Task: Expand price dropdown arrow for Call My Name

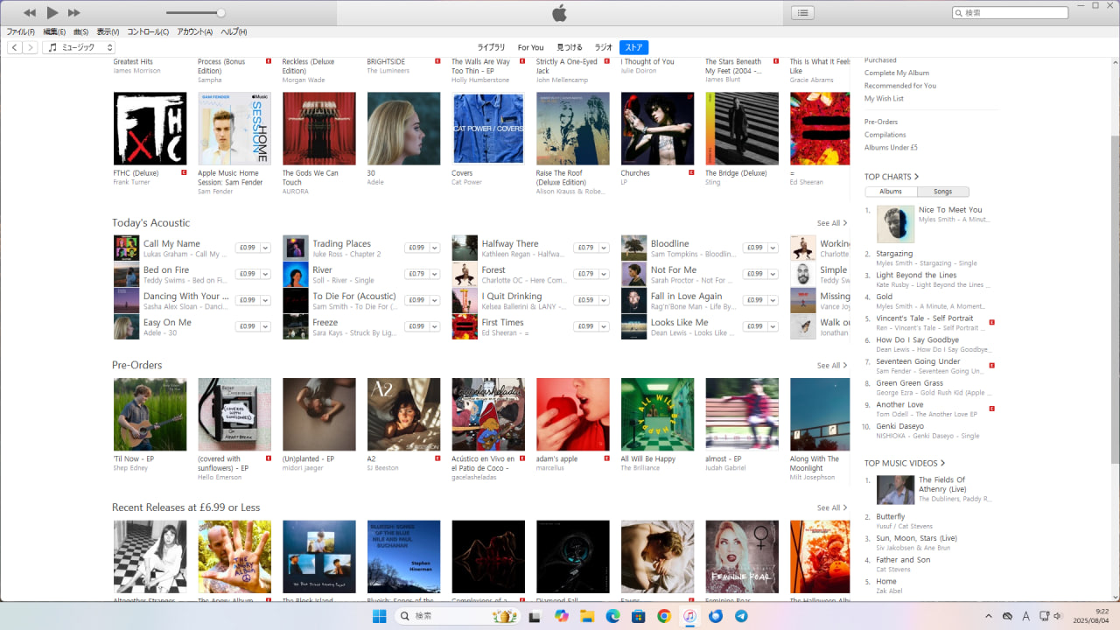Action: (x=265, y=248)
